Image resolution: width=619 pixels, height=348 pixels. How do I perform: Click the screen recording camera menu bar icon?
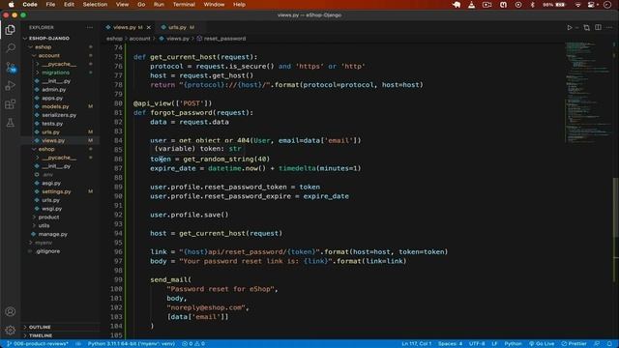click(x=486, y=5)
